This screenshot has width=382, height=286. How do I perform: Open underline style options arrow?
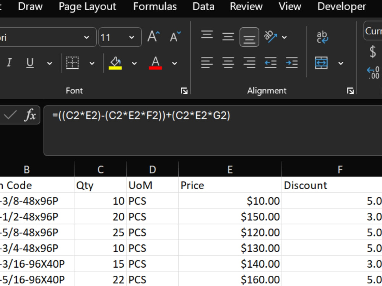coord(49,63)
